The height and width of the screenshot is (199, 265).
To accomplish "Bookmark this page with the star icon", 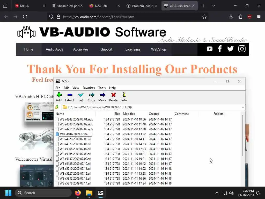I will (x=204, y=17).
